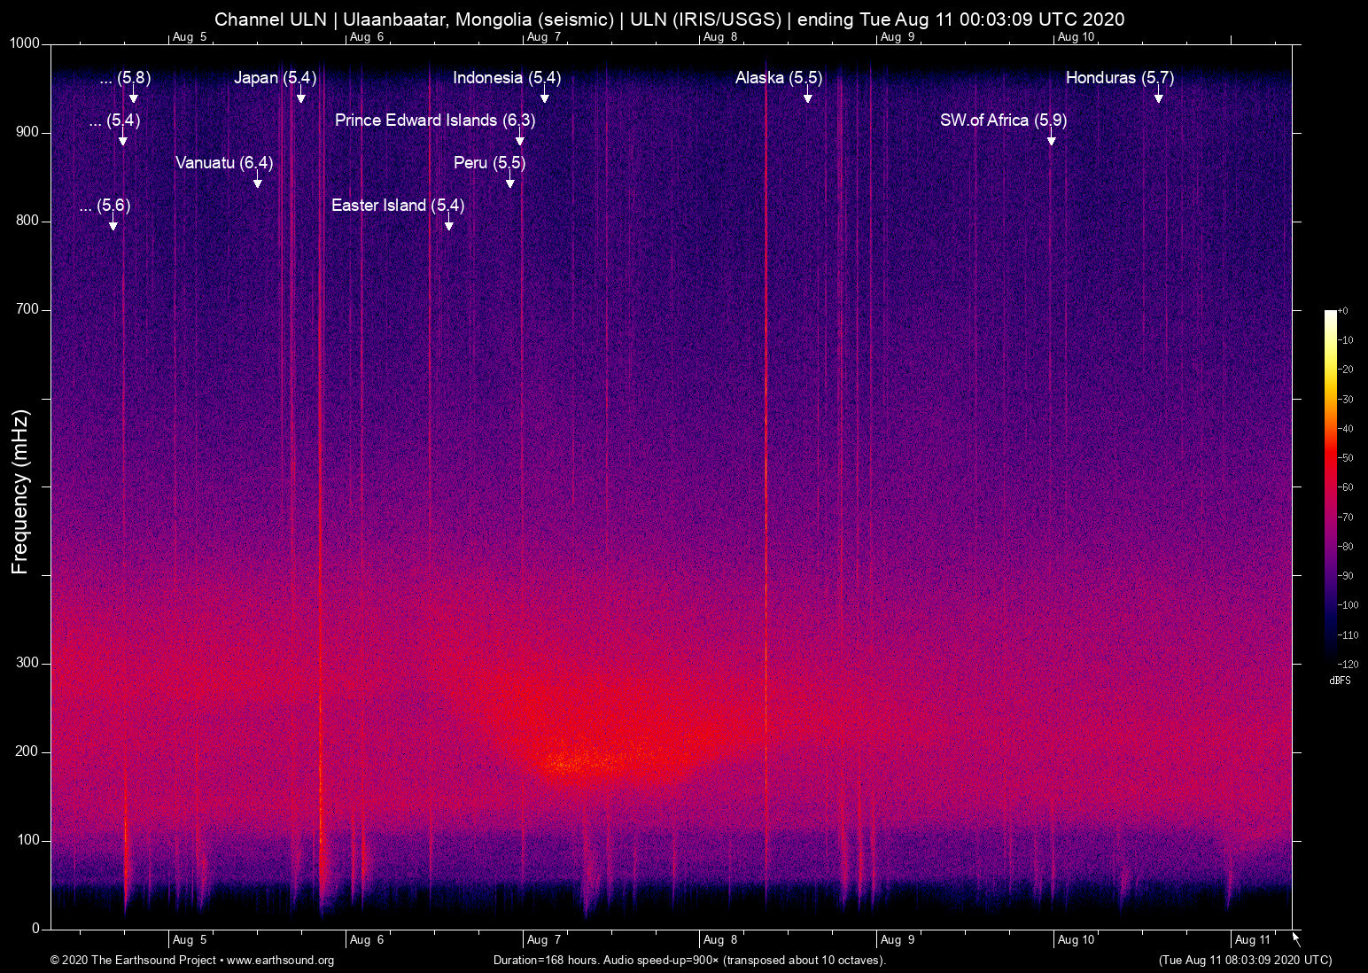Select the Aug 7 label on the top axis

pyautogui.click(x=544, y=37)
